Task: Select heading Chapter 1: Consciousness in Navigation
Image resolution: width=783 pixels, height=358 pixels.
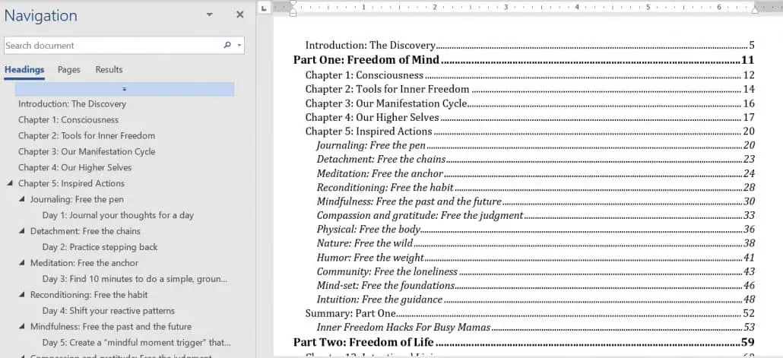Action: point(68,120)
